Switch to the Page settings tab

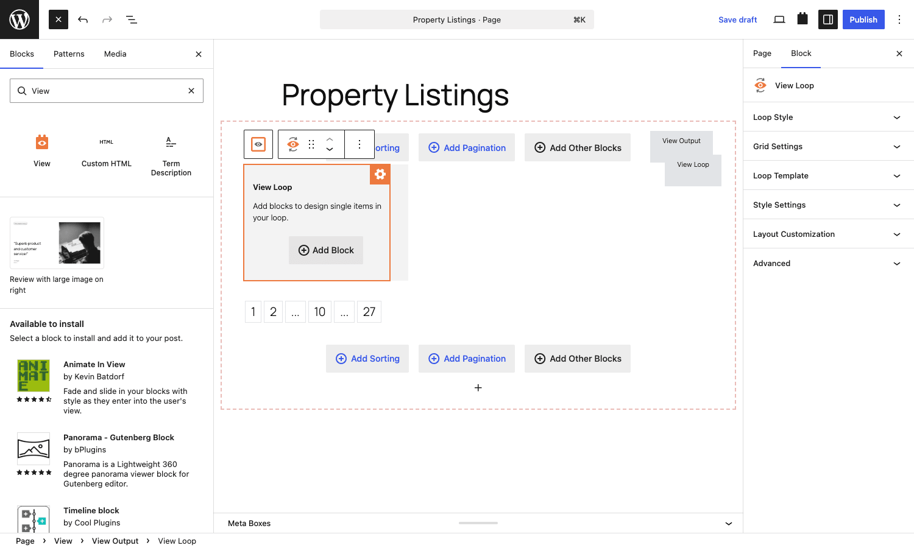(762, 54)
